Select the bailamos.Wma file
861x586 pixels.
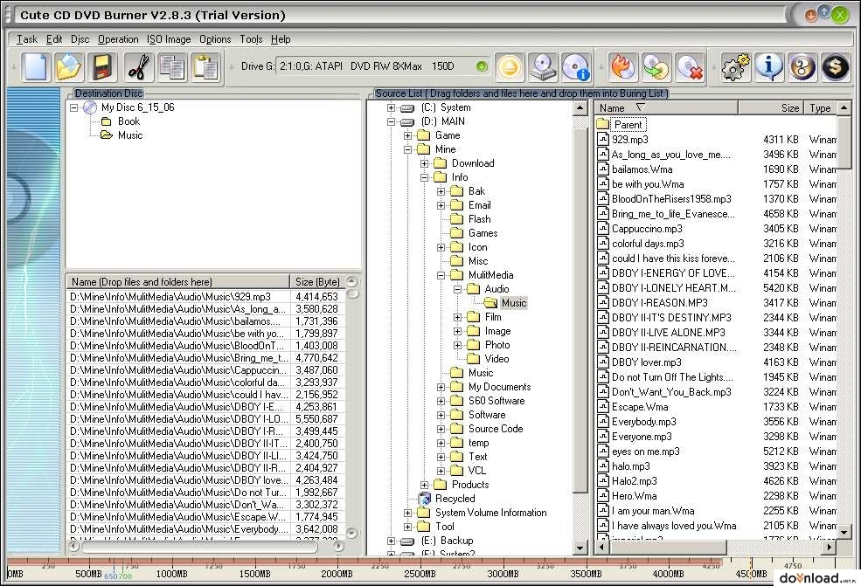pos(642,169)
